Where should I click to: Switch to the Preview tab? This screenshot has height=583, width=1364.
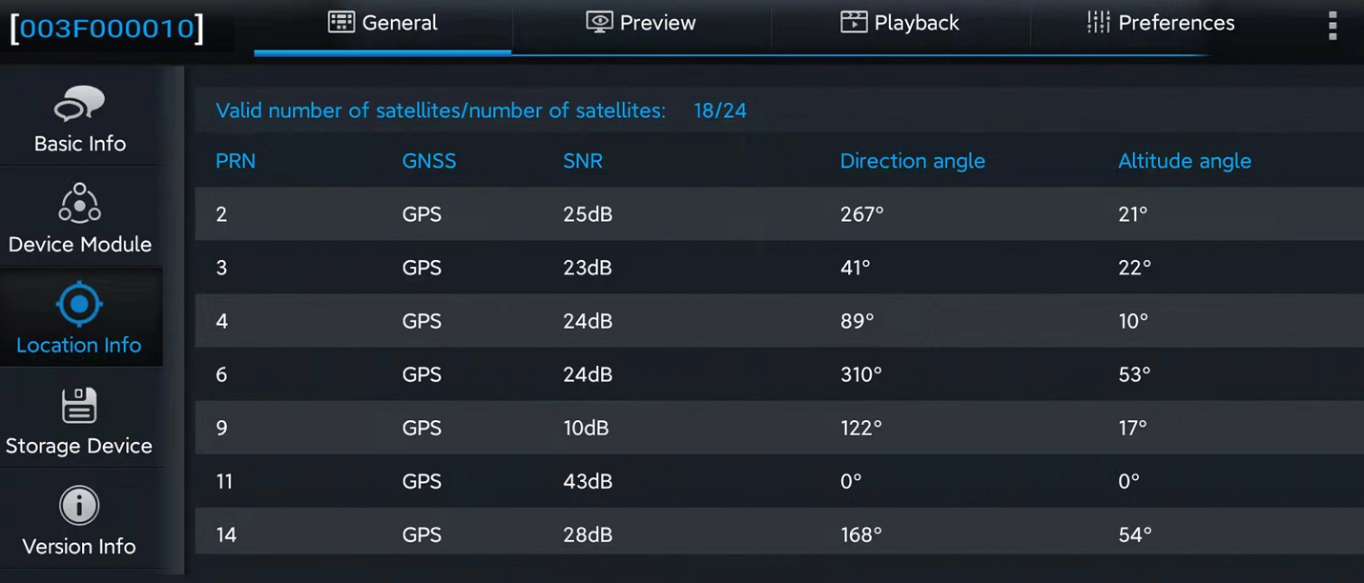(641, 23)
